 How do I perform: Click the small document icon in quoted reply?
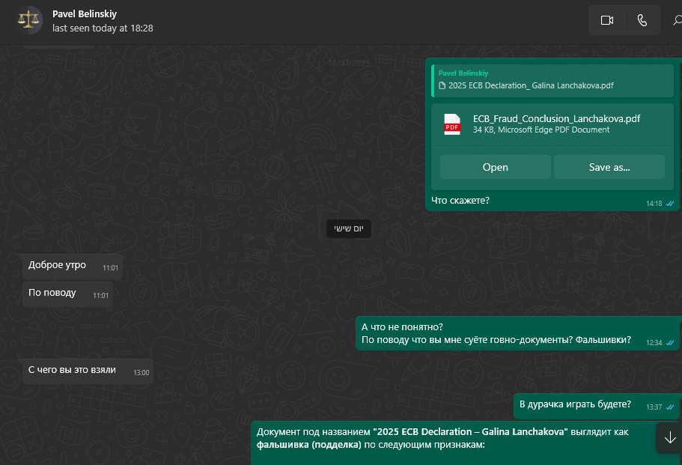pyautogui.click(x=442, y=86)
